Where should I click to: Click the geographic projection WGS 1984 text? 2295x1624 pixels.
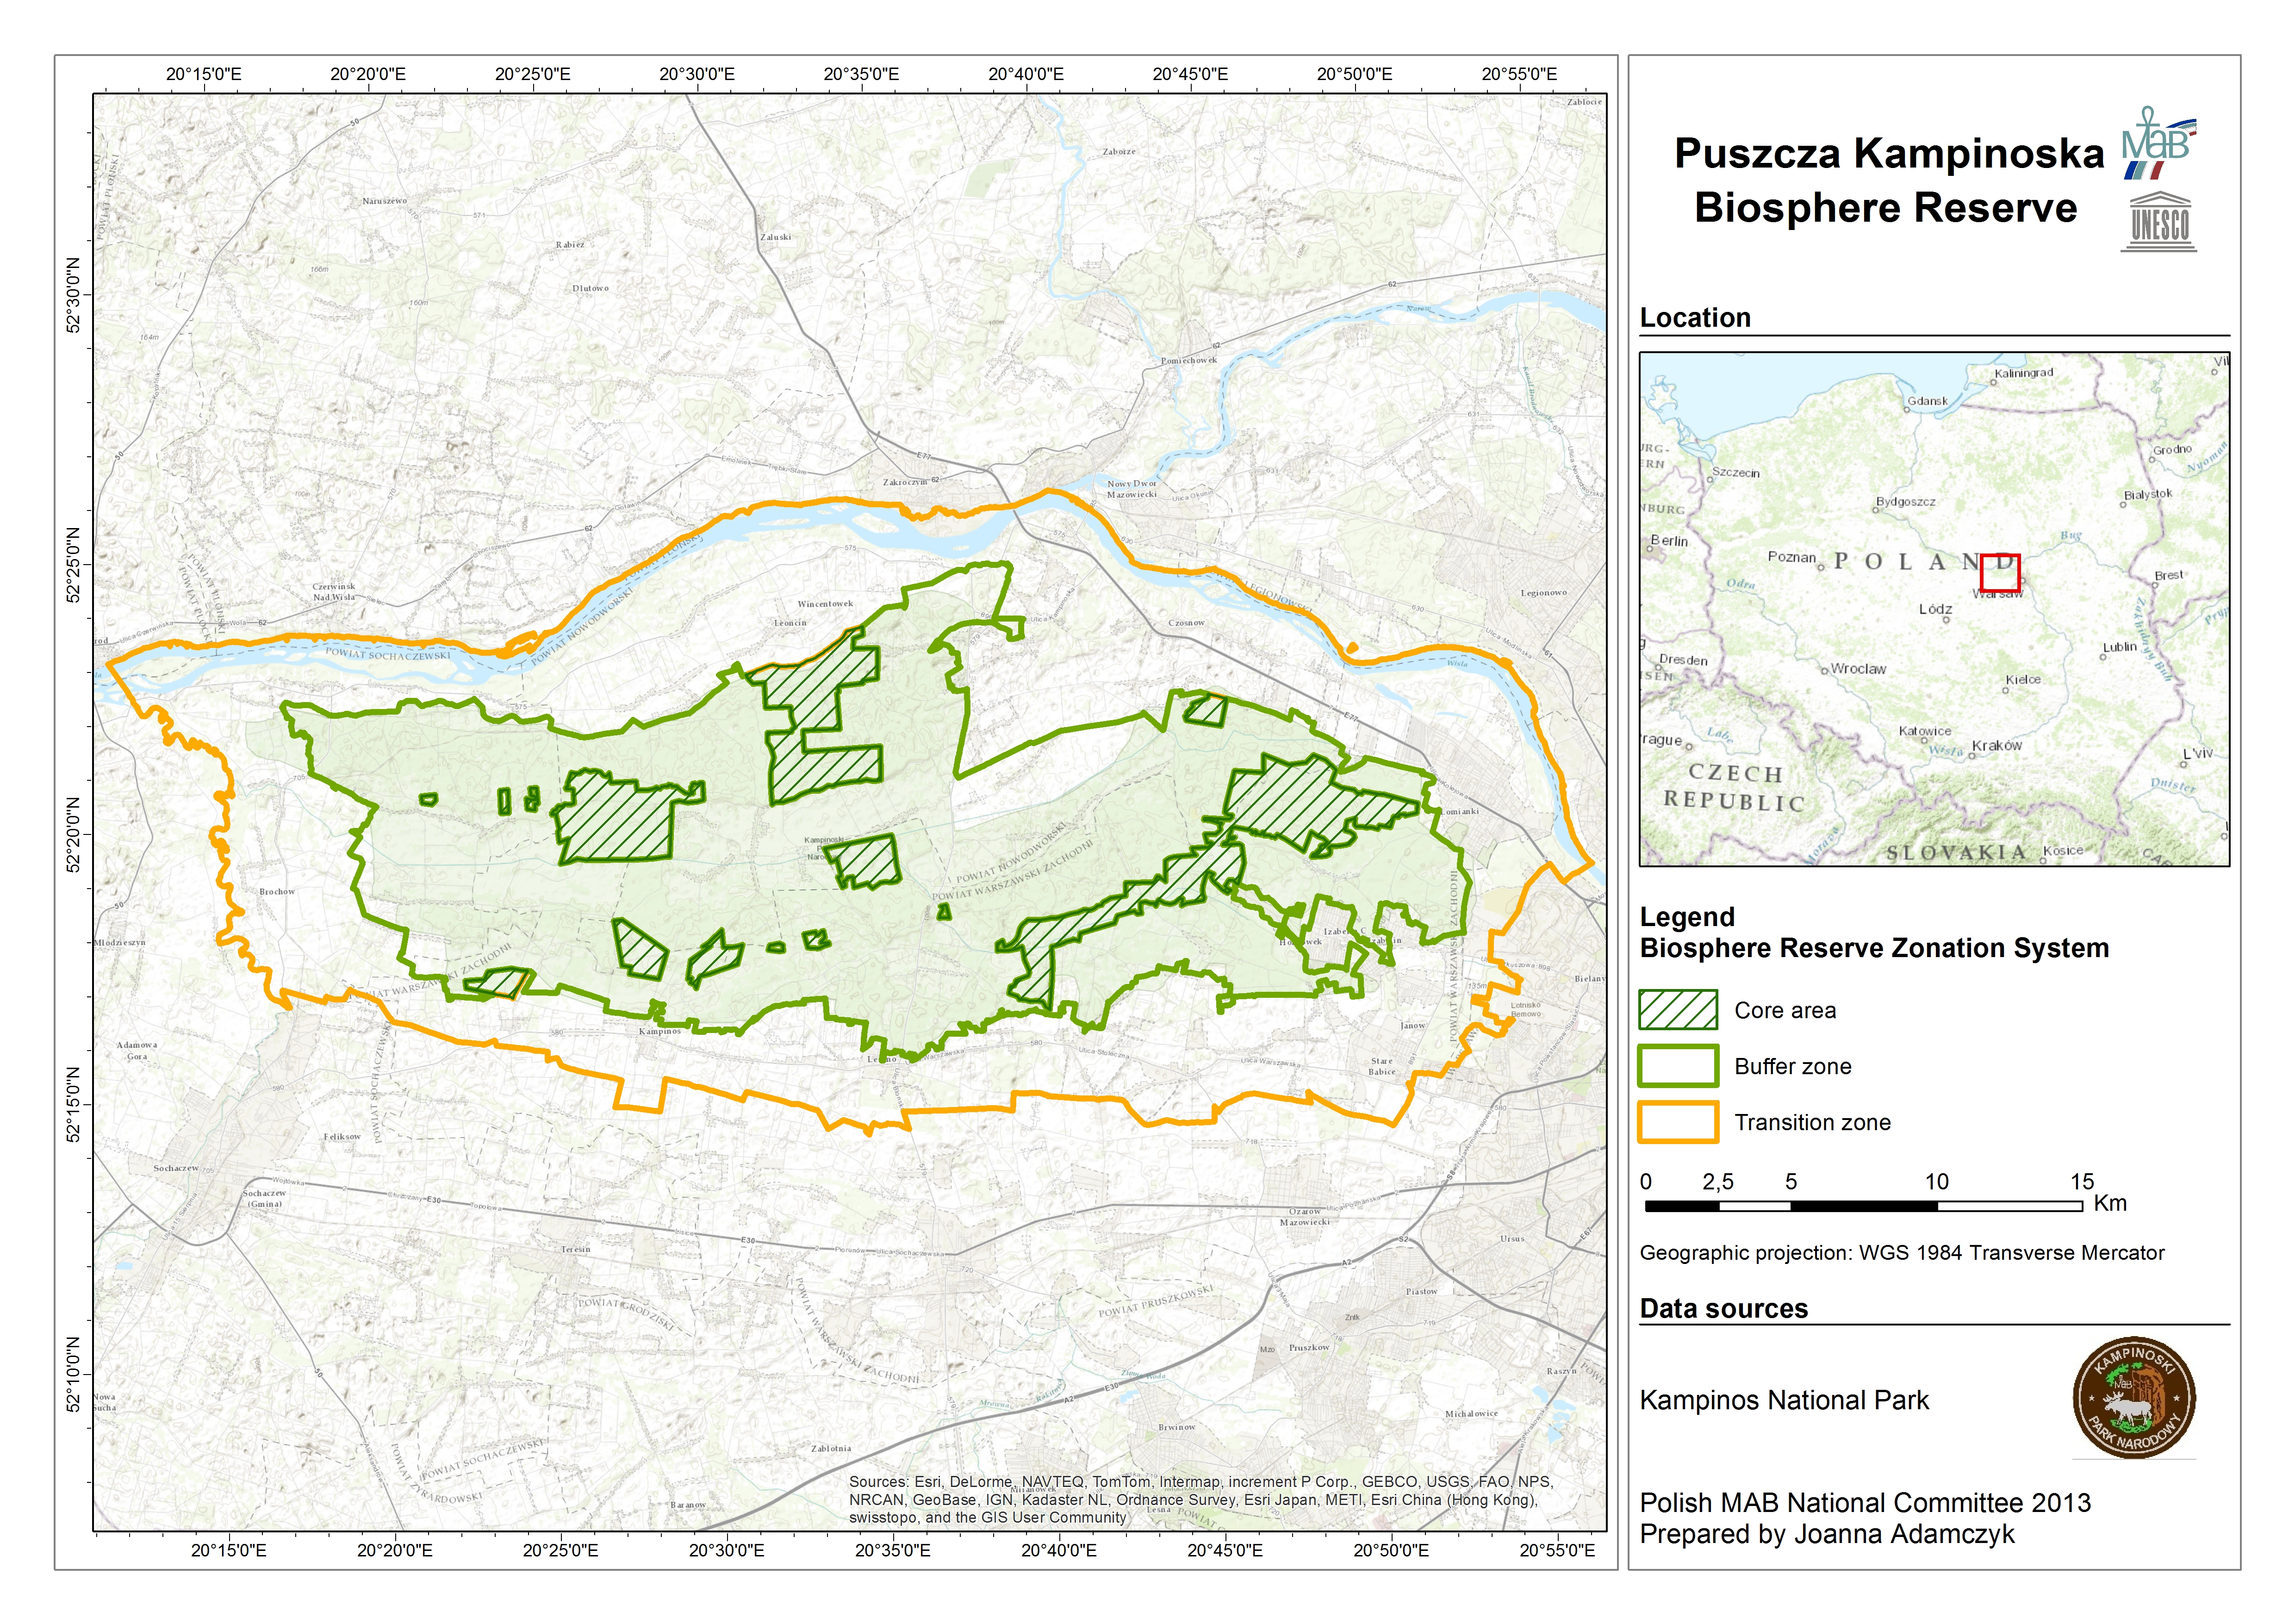pos(1901,1253)
